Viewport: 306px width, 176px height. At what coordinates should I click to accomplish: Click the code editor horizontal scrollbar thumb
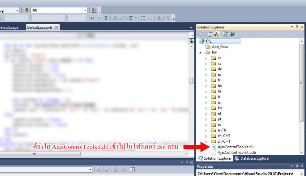pos(40,154)
